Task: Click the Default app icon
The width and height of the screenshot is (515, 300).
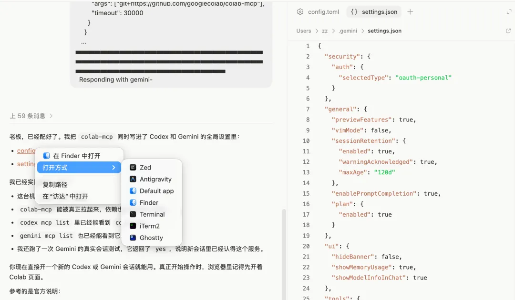Action: click(133, 191)
